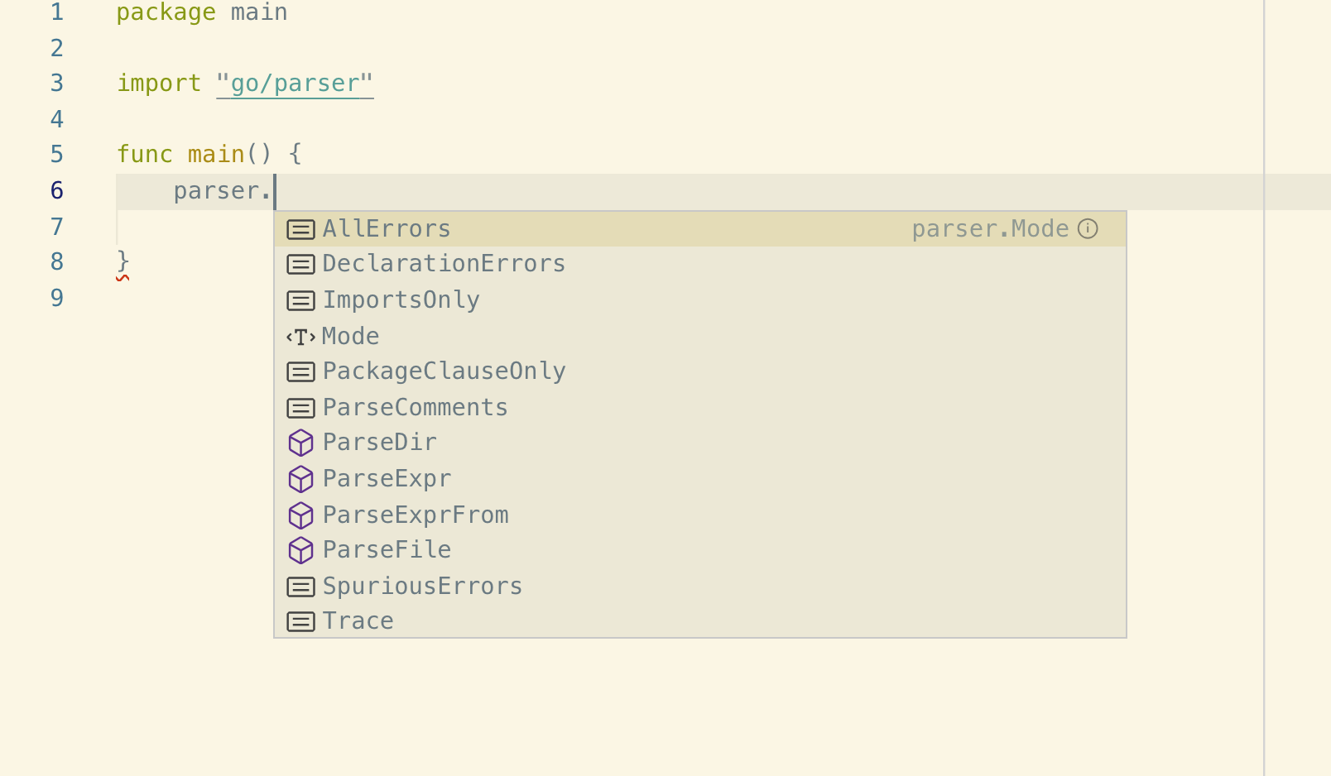This screenshot has height=776, width=1331.
Task: Click line number 6 in the gutter
Action: (56, 190)
